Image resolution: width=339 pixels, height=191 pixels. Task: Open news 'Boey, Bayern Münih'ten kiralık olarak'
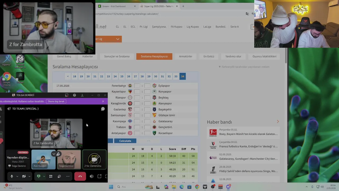click(x=248, y=134)
